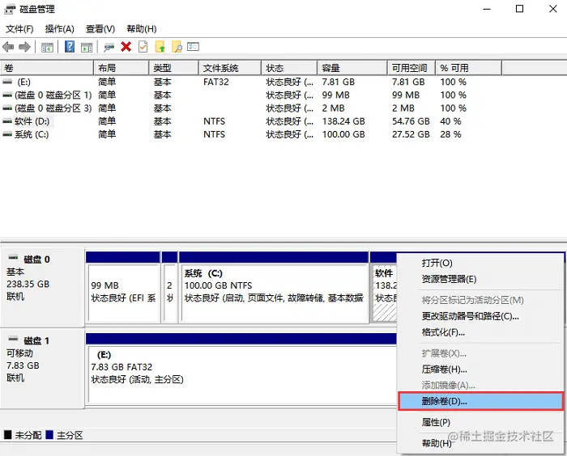
Task: Toggle the console tree pane icon
Action: pos(47,47)
